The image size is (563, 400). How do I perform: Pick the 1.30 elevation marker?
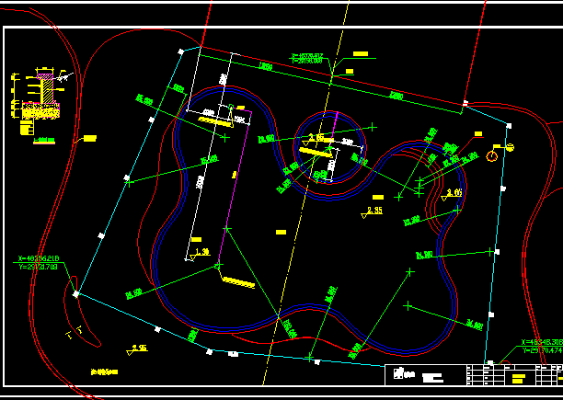[x=201, y=251]
